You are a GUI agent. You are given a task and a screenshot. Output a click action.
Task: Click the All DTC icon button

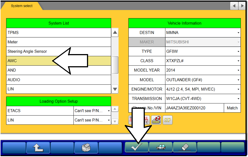(146, 119)
